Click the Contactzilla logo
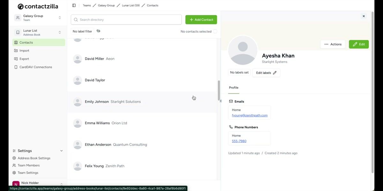Image resolution: width=383 pixels, height=191 pixels. (38, 6)
